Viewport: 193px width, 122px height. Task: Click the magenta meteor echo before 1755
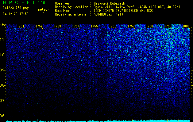pyautogui.click(x=88, y=103)
